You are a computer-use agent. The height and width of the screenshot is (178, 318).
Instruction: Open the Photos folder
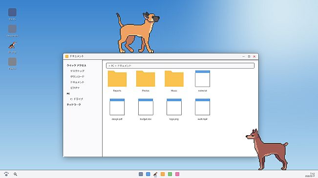(146, 79)
